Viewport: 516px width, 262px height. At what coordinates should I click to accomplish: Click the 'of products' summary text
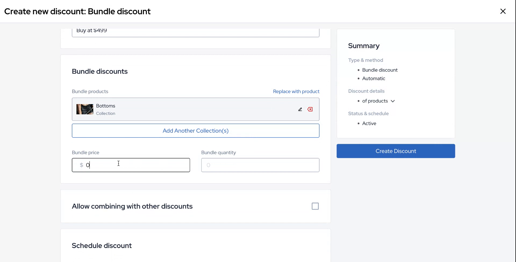point(375,101)
